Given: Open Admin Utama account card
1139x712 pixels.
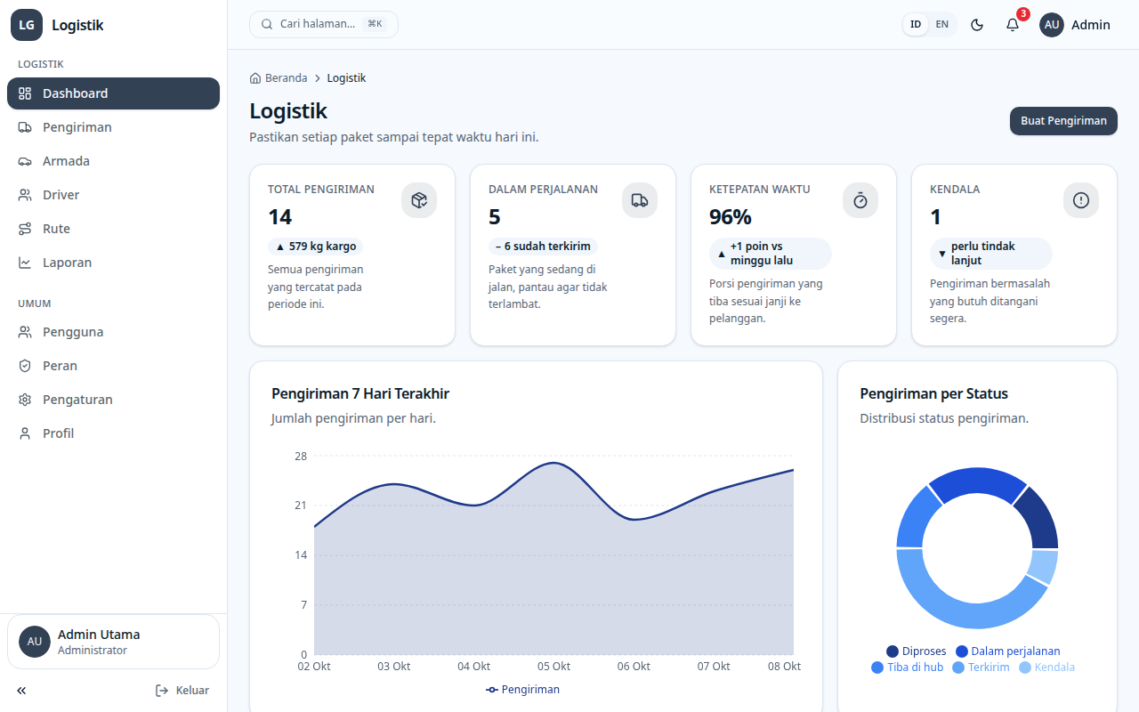Looking at the screenshot, I should pyautogui.click(x=113, y=642).
